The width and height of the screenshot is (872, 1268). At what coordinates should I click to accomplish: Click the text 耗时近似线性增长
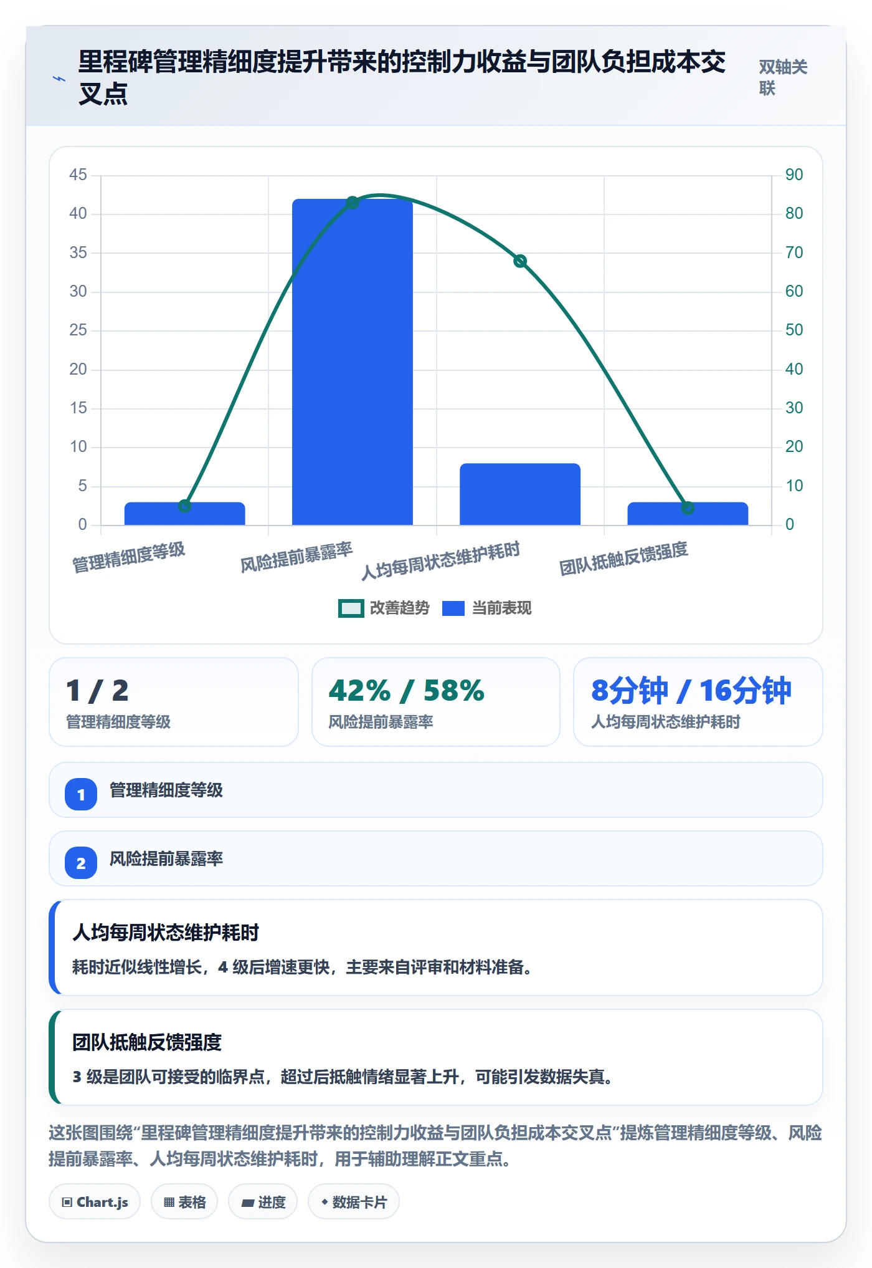tap(137, 967)
